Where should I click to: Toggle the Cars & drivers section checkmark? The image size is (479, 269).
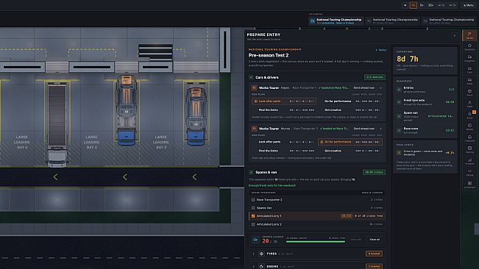click(251, 77)
